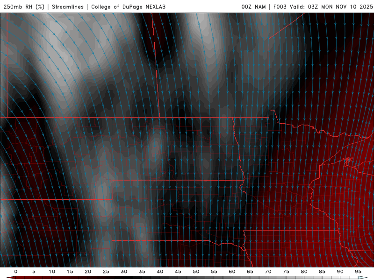Click the "70" colorbar tick label

tap(268, 272)
